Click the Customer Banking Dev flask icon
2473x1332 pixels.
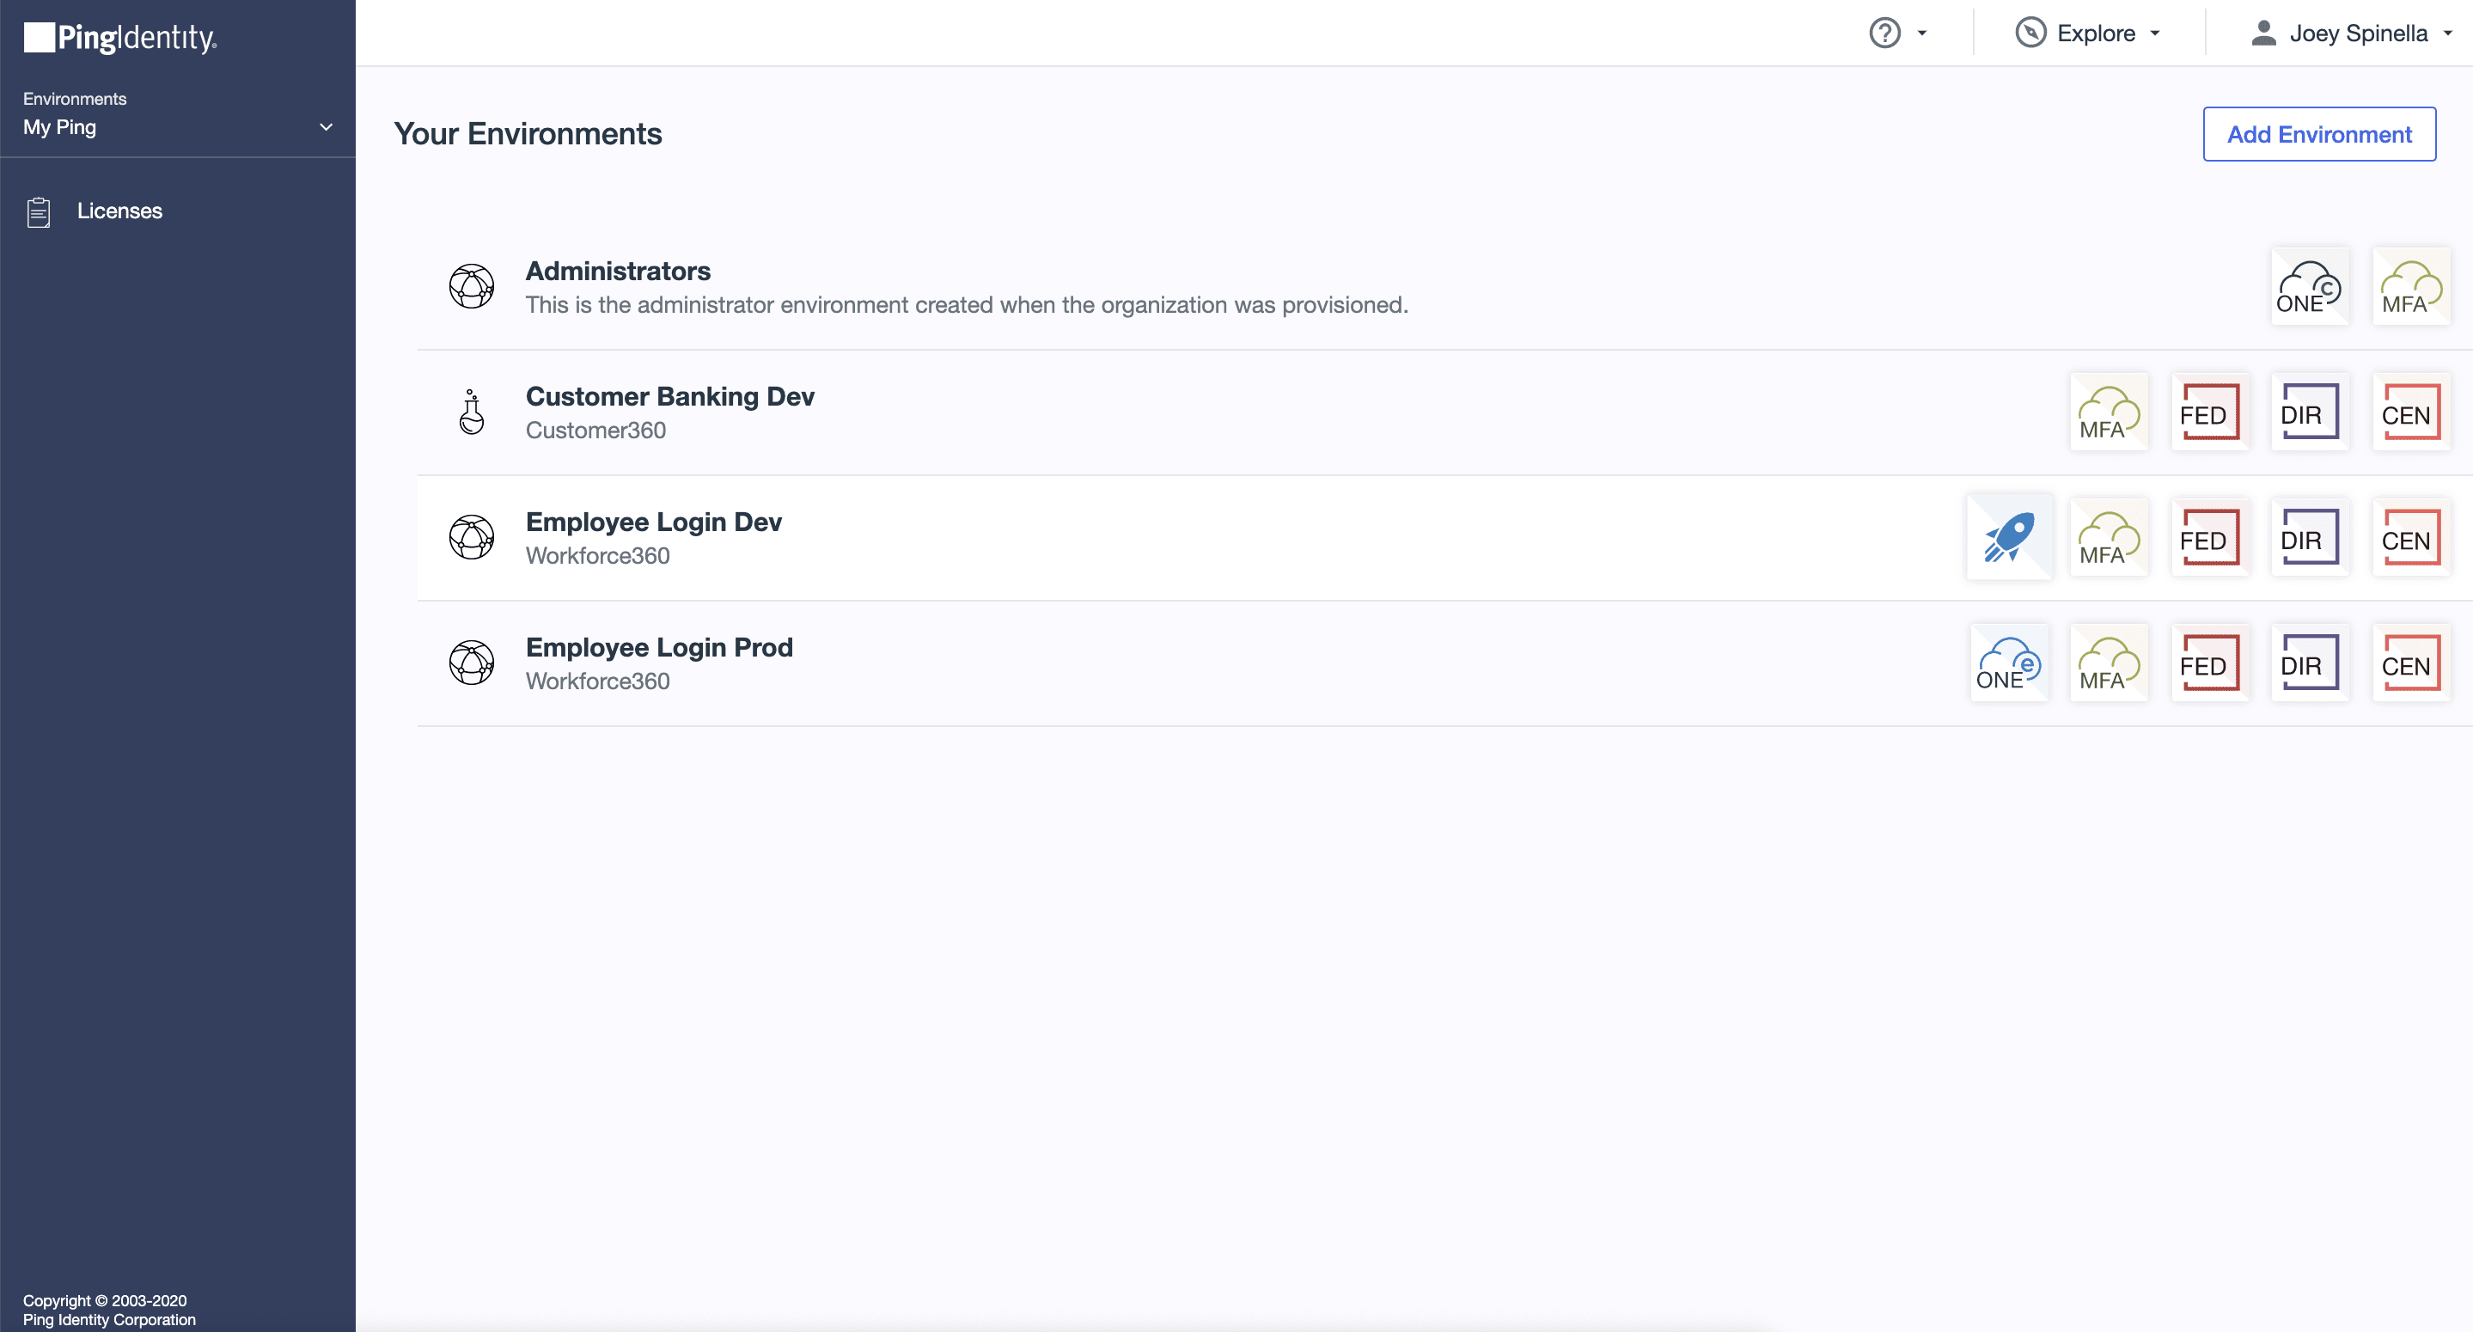[472, 412]
